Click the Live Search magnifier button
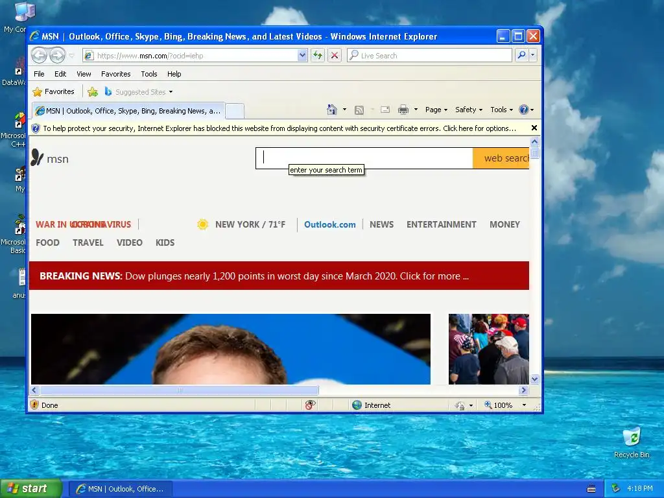The width and height of the screenshot is (664, 498). tap(522, 56)
